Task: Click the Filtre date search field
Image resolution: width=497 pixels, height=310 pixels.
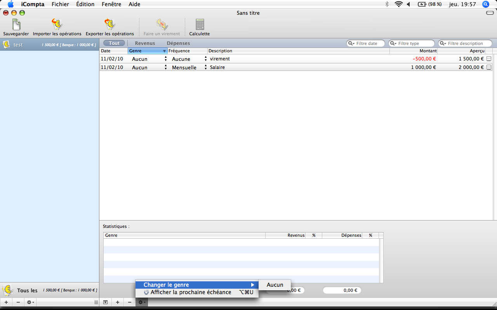Action: pos(365,43)
